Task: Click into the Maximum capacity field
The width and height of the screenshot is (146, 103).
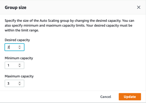Action: tap(14, 83)
